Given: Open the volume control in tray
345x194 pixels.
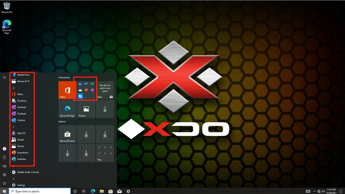Looking at the screenshot, I should pos(323,191).
